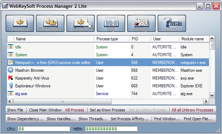This screenshot has height=134, width=222.
Task: Click the CPU usage meter
Action: pyautogui.click(x=44, y=129)
